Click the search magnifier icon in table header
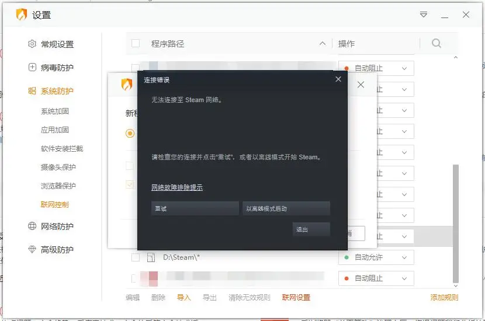 point(436,43)
